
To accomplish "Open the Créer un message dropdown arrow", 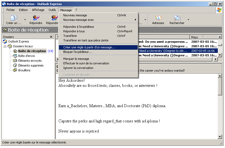I will (25, 20).
